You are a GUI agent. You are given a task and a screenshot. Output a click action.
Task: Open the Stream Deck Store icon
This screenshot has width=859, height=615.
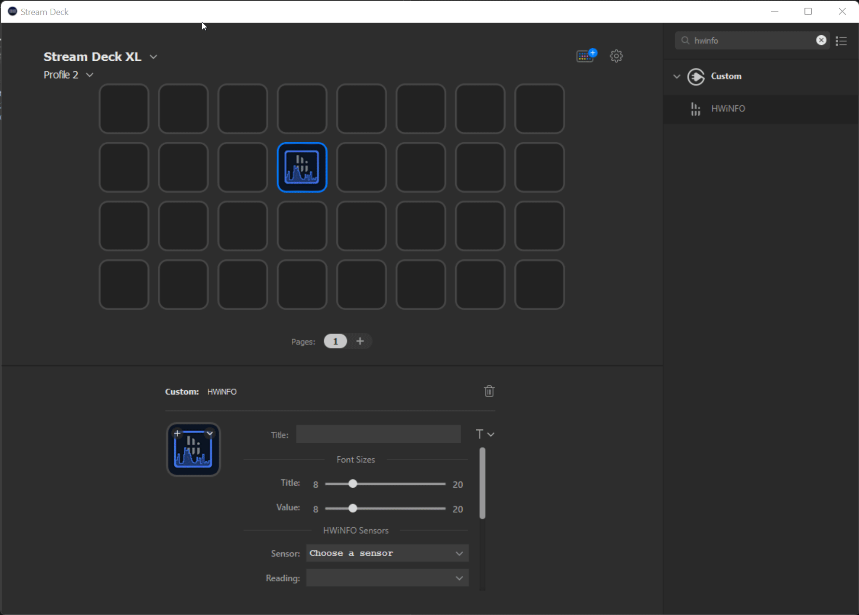pos(586,56)
